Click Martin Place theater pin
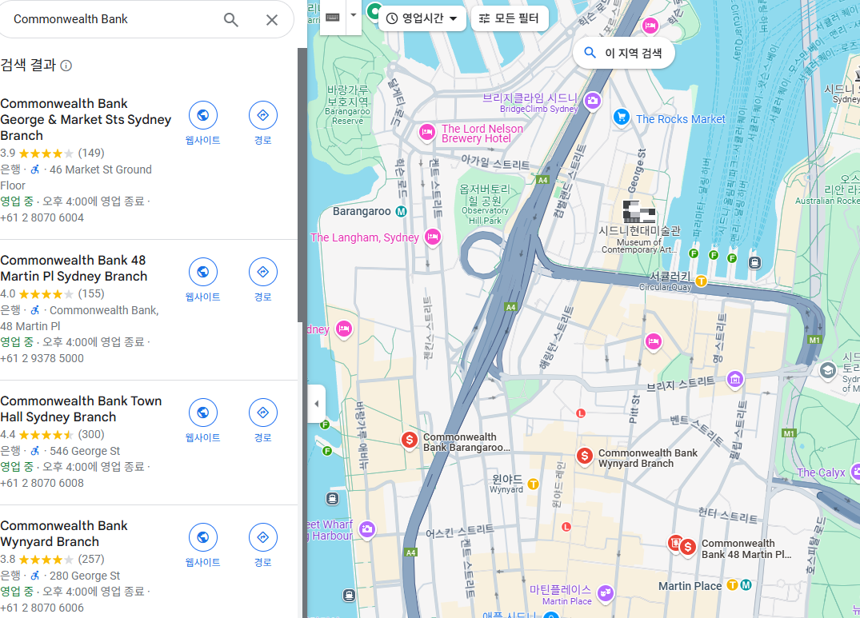This screenshot has width=860, height=618. [605, 592]
